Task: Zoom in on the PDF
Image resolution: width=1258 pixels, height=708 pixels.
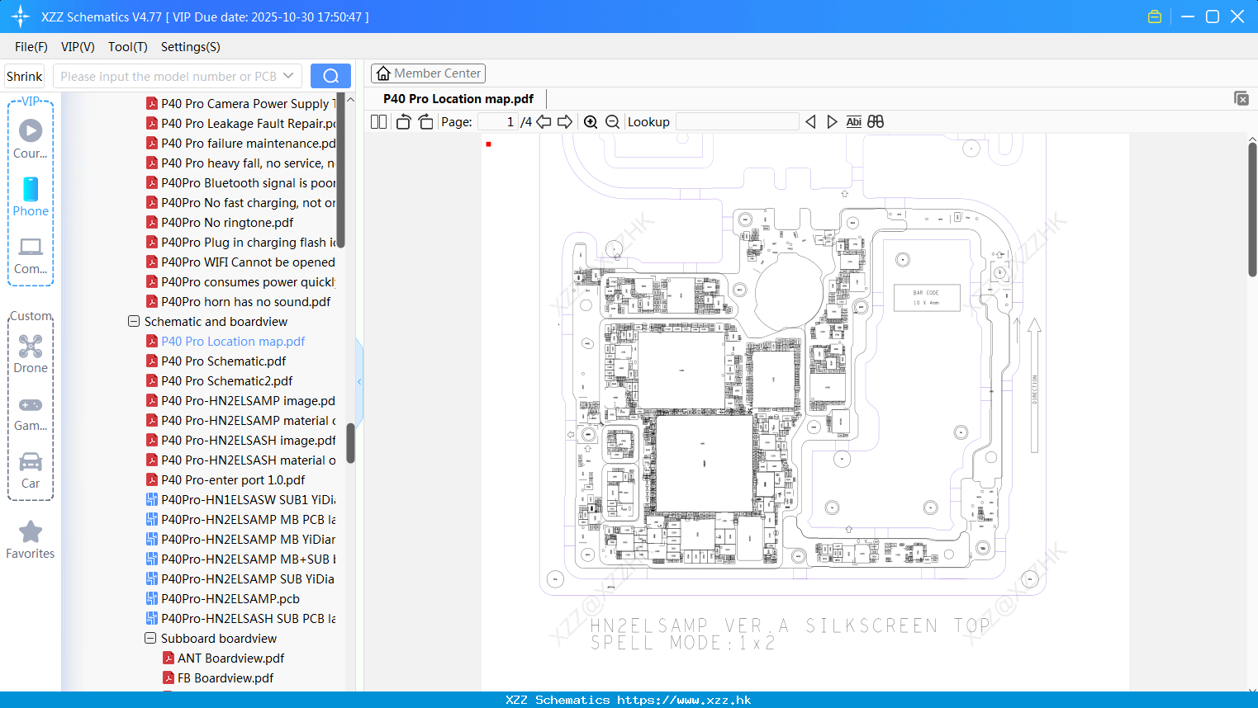Action: pyautogui.click(x=591, y=122)
